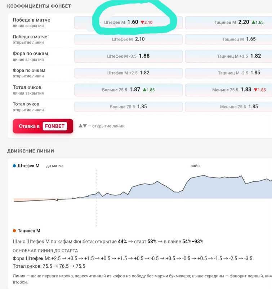Click Фора по очкам линия закрытия label
Screen dimensions: 272x289
30,56
